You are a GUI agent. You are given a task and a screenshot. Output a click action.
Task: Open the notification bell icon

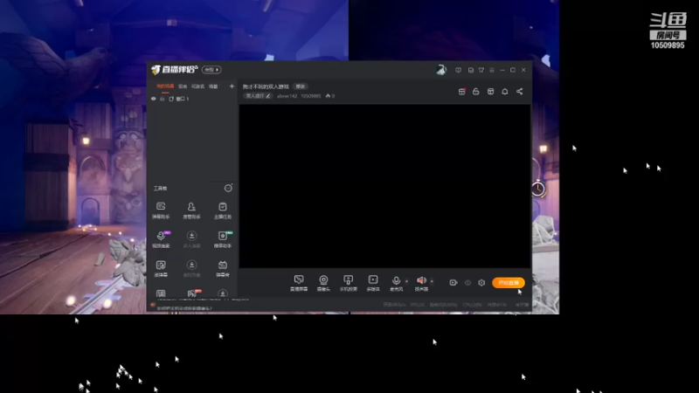pyautogui.click(x=505, y=92)
